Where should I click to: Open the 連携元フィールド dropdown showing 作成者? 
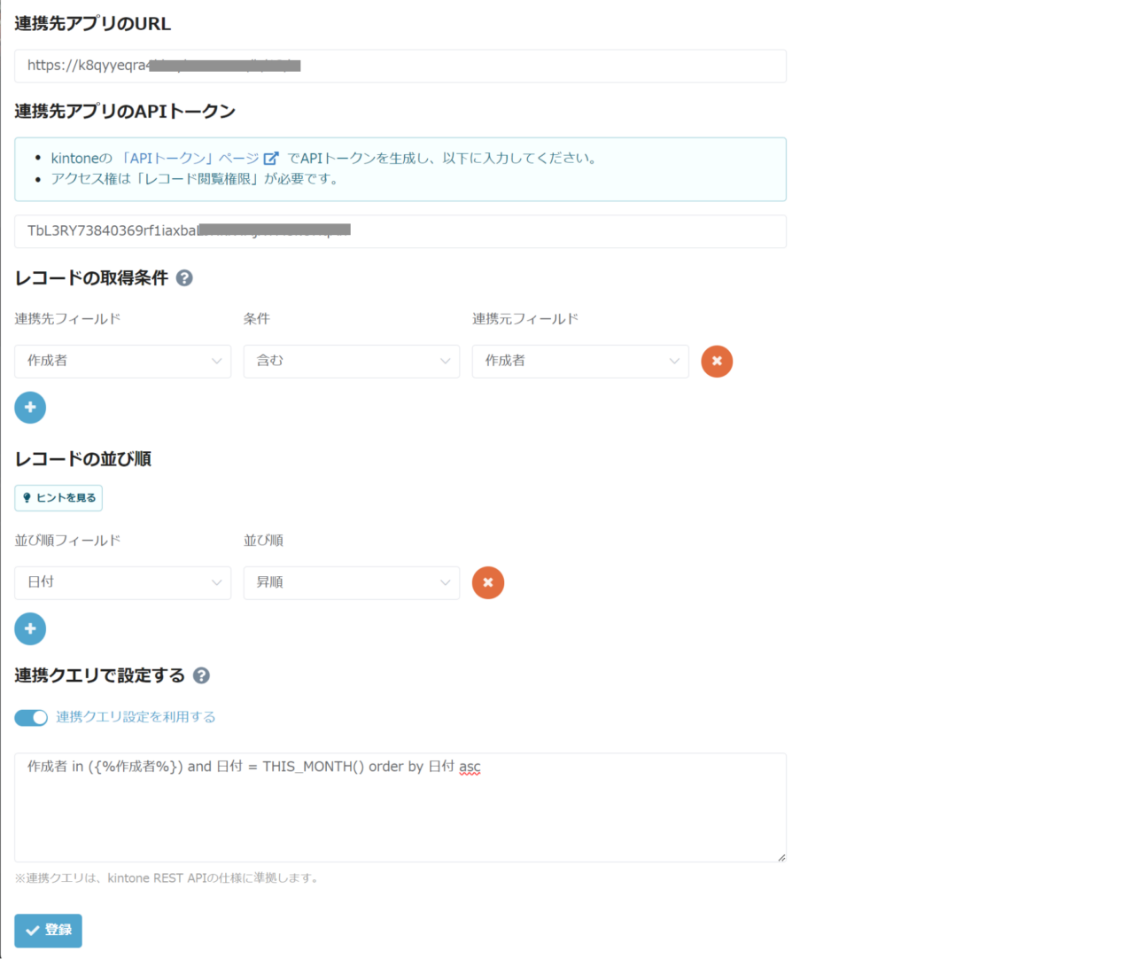tap(579, 362)
